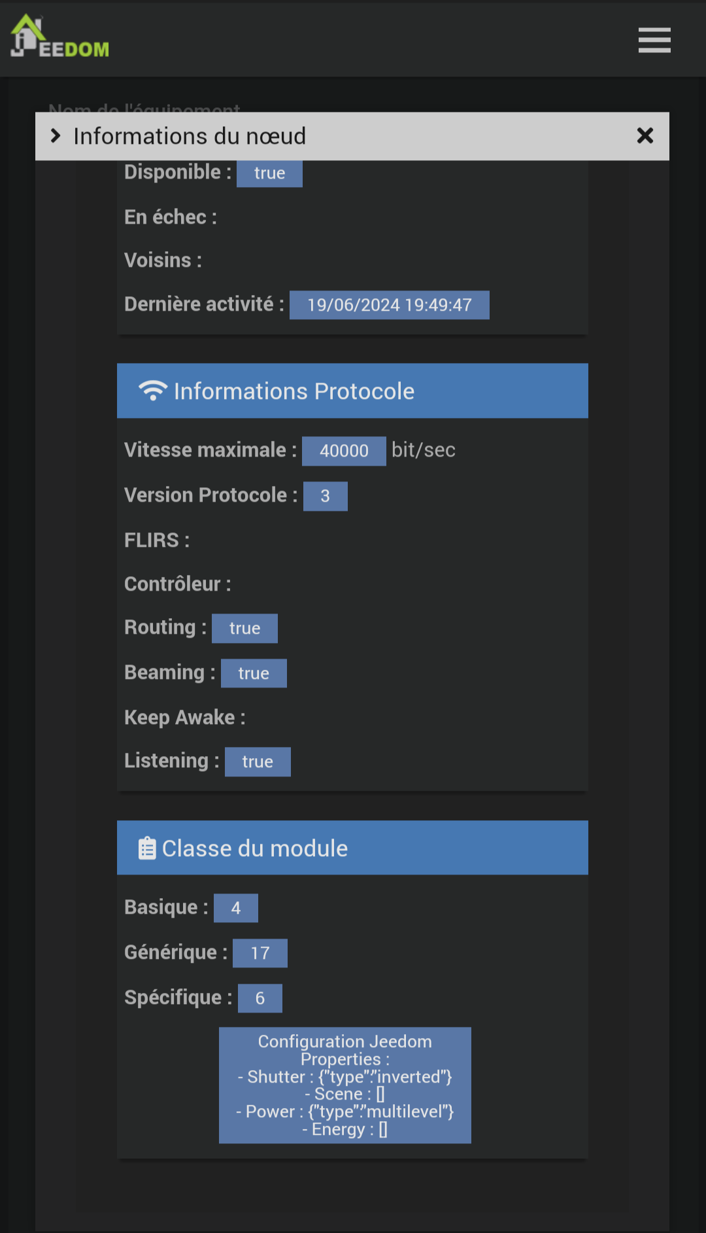Open the hamburger menu
The image size is (706, 1233).
(654, 40)
